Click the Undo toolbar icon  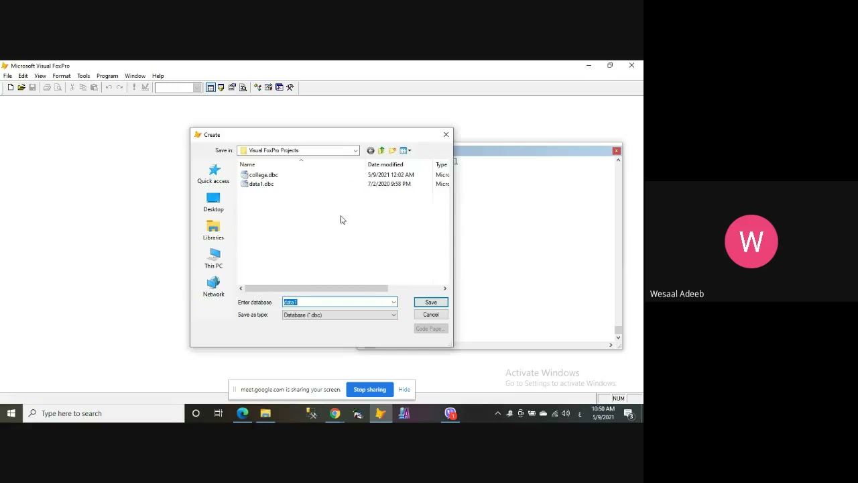coord(109,87)
